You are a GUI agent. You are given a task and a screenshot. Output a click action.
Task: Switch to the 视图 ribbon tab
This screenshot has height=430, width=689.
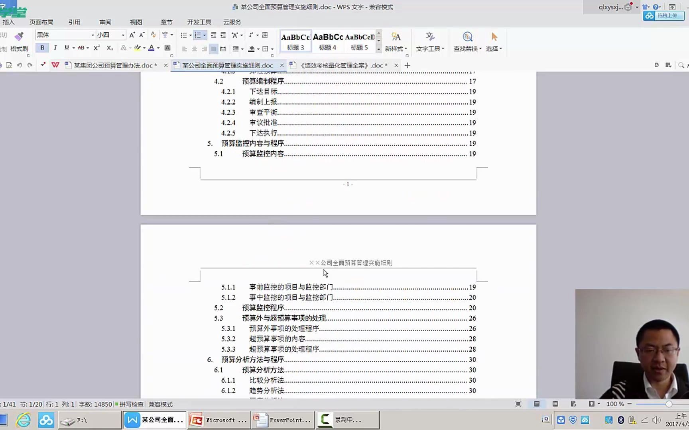136,22
